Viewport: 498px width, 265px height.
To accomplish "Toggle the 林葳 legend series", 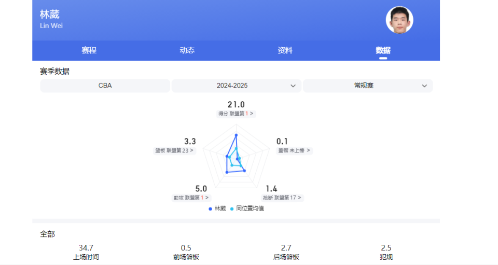I will (x=217, y=208).
